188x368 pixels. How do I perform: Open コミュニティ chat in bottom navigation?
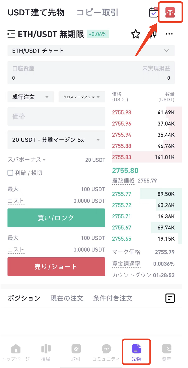(106, 353)
